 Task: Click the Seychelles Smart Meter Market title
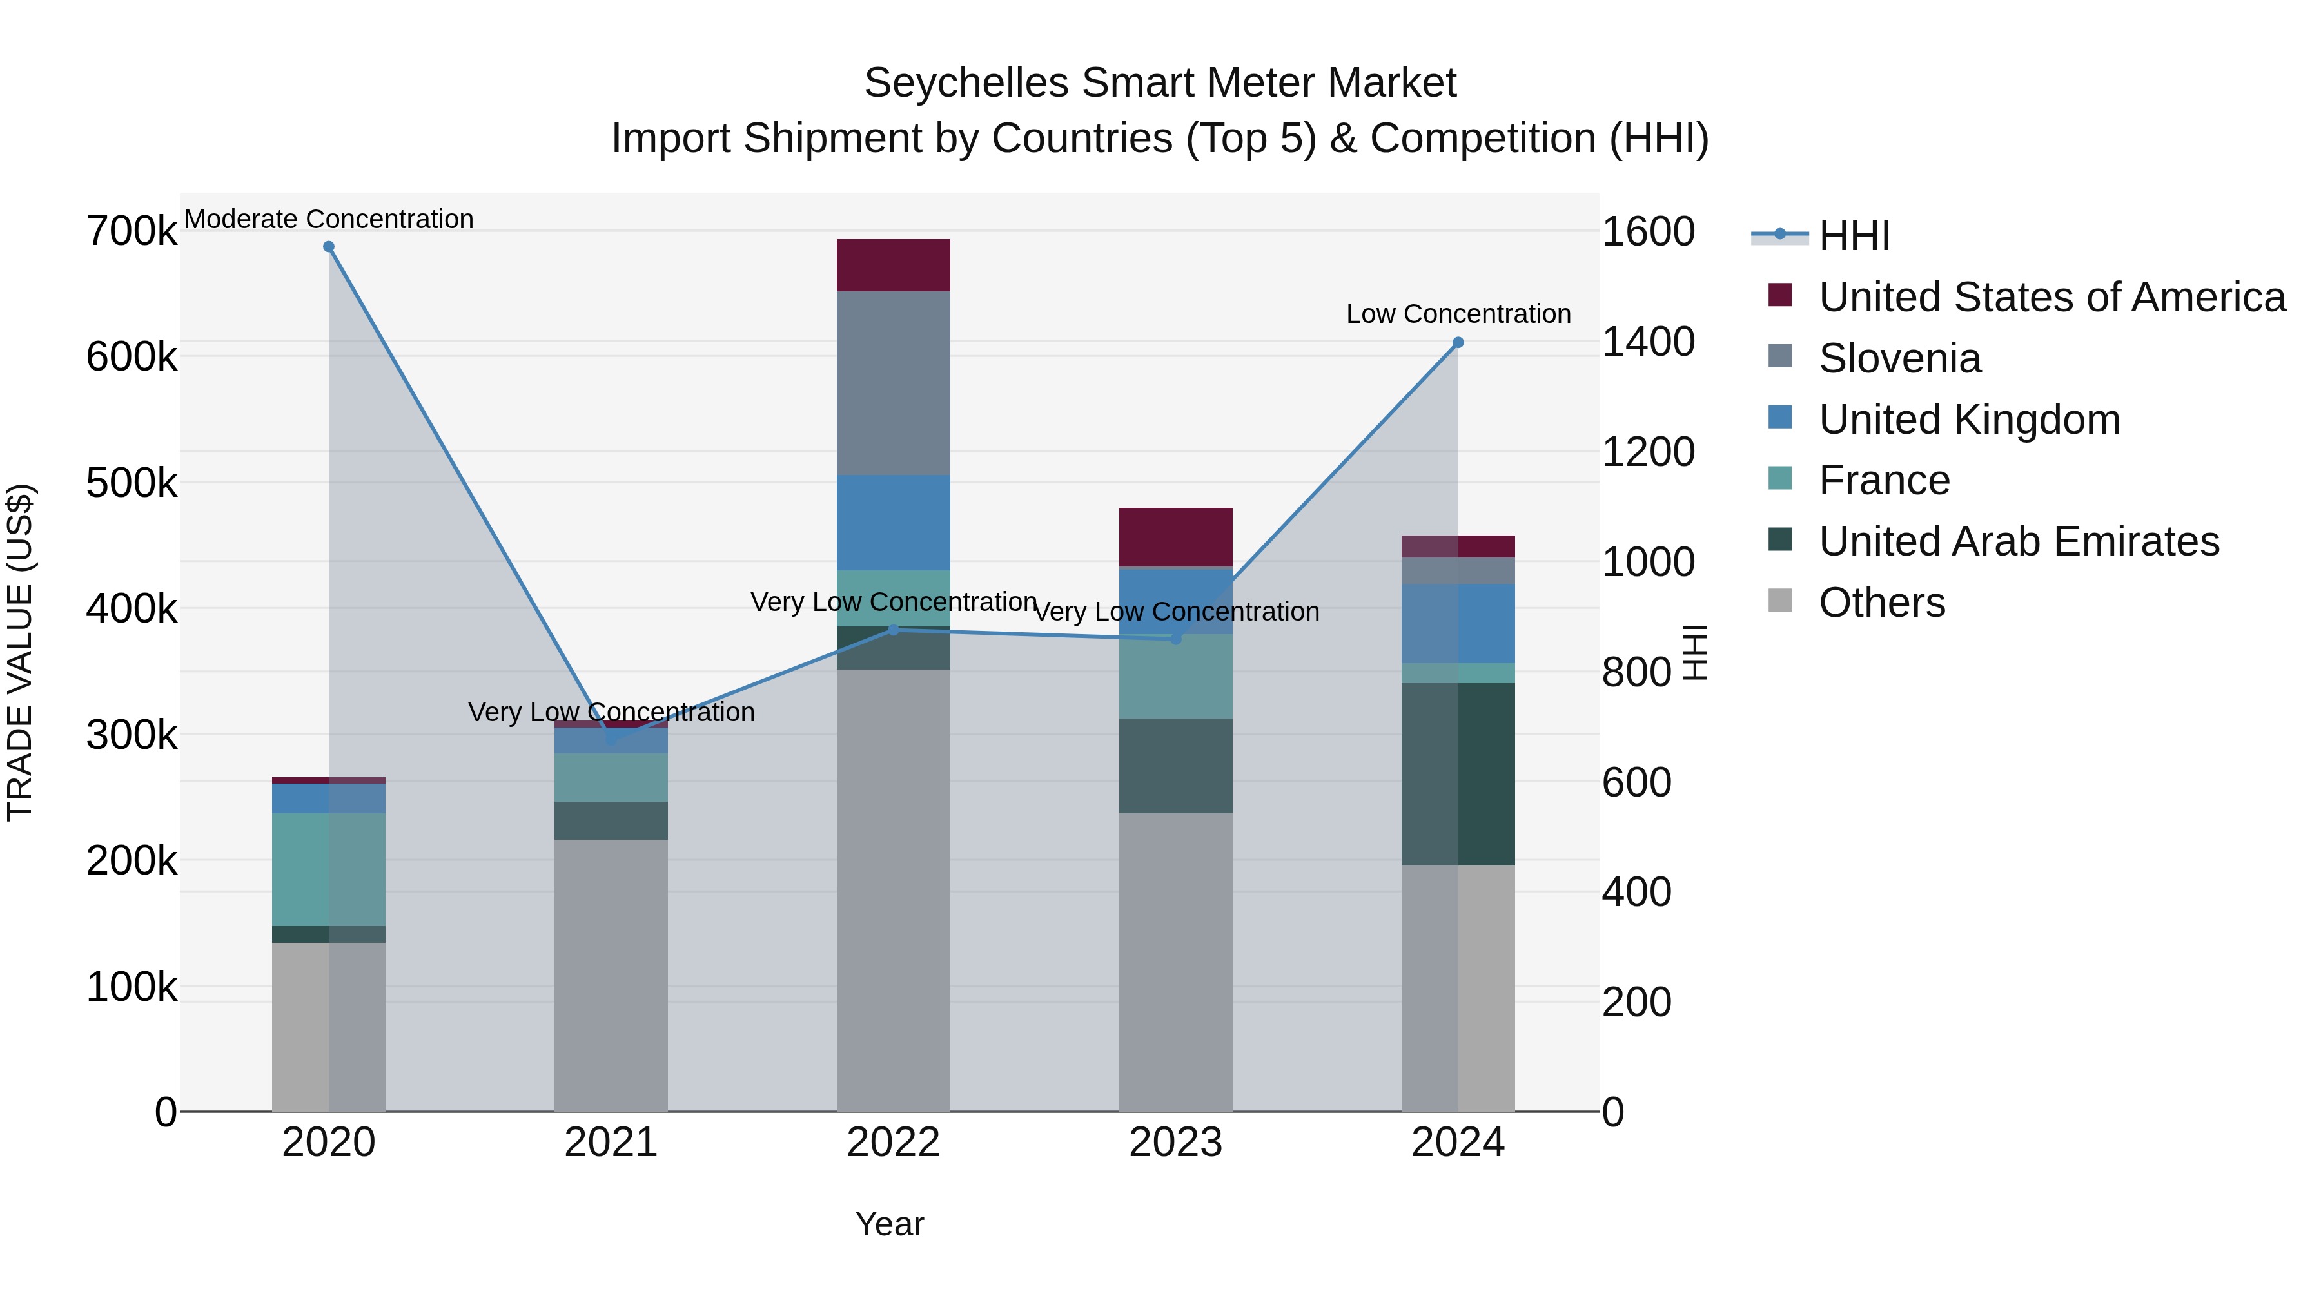[x=1160, y=83]
